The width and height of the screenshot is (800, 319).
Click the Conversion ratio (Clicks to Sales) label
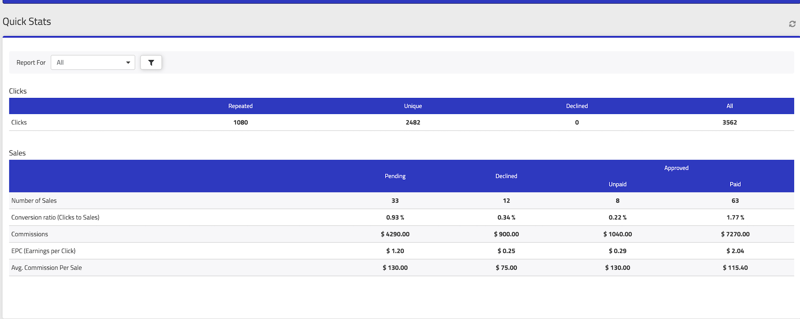[x=55, y=217]
